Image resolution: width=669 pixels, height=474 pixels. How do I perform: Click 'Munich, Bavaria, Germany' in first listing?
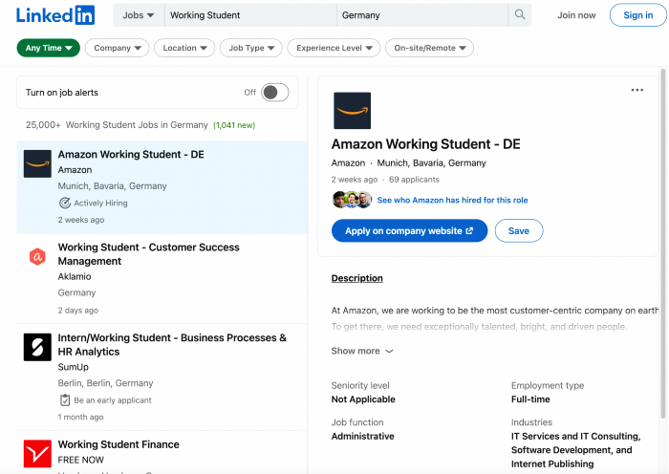pyautogui.click(x=112, y=186)
